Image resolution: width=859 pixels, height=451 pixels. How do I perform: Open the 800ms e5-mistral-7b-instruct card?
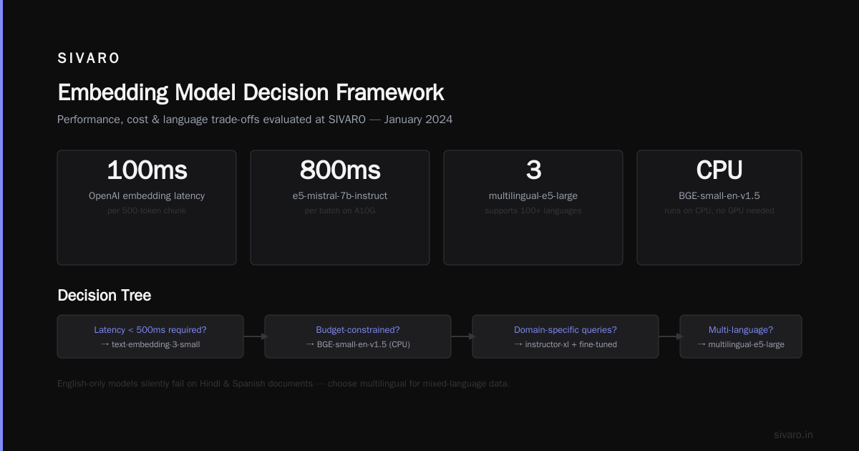tap(340, 208)
